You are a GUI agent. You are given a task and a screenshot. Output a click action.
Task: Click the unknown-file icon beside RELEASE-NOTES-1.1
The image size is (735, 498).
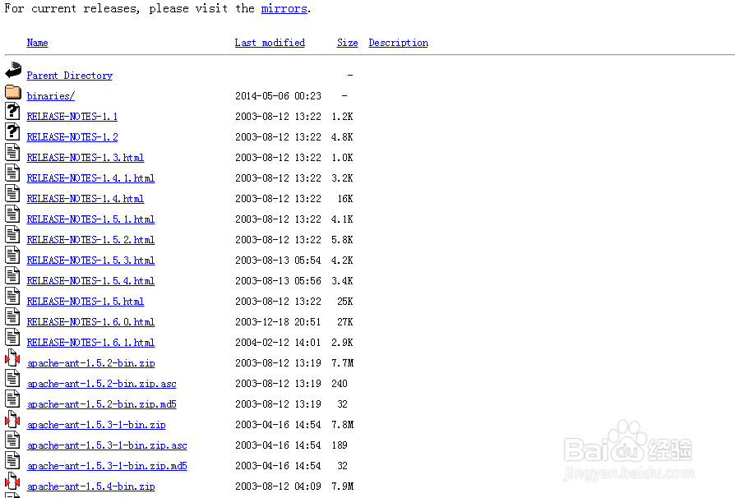pos(12,111)
